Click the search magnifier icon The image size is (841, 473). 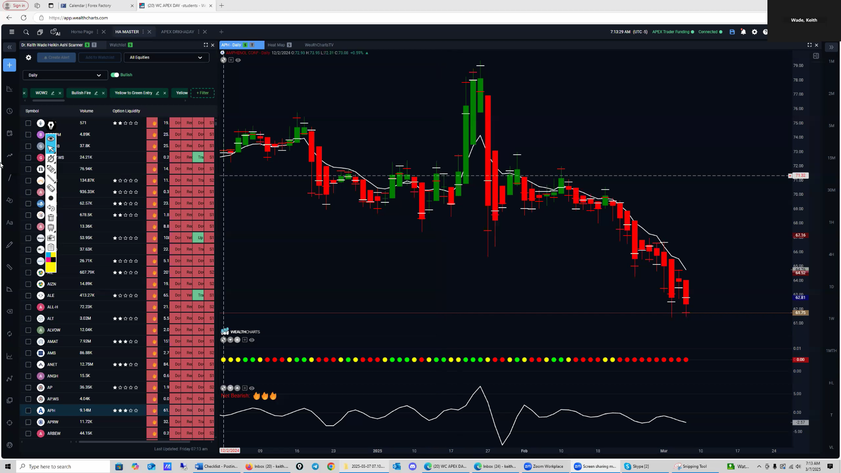(26, 32)
